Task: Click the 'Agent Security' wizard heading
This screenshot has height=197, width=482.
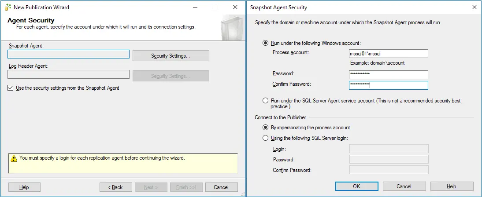Action: [31, 21]
